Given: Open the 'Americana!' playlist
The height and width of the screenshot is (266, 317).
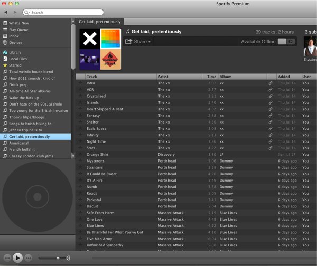Looking at the screenshot, I should coord(19,143).
